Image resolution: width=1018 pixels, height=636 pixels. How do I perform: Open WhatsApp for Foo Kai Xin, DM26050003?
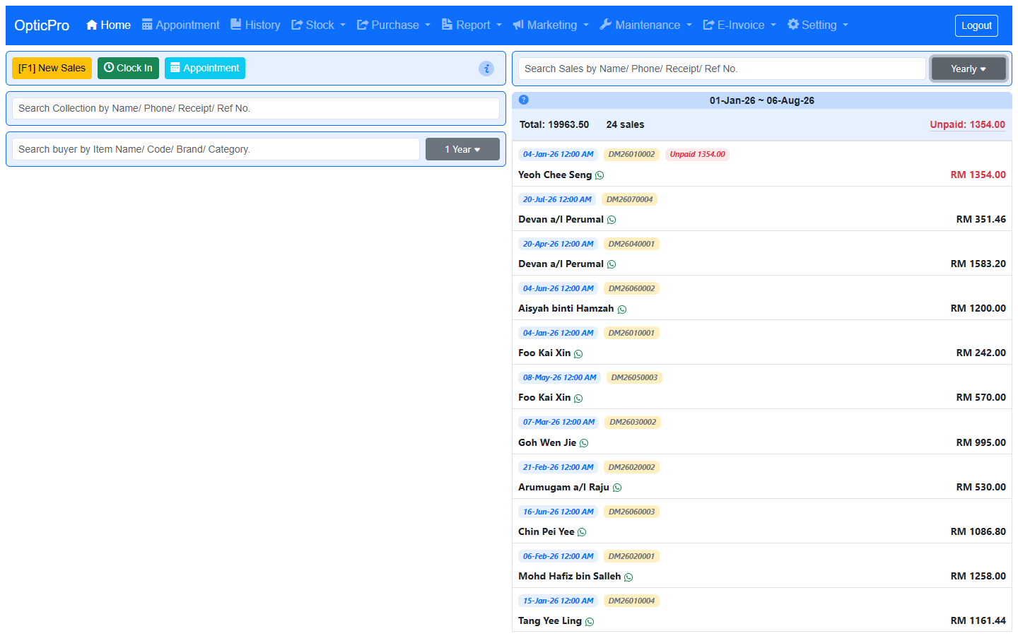(578, 399)
